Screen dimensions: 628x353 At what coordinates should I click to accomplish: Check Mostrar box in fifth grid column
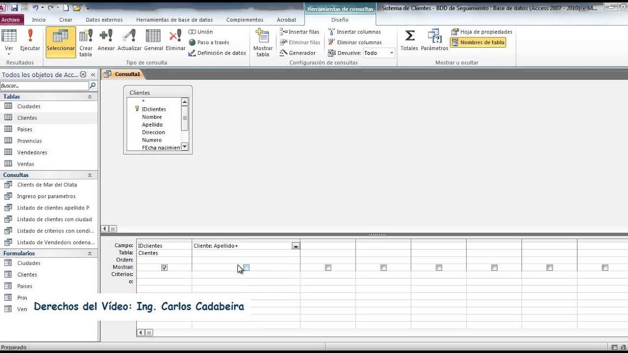point(439,268)
